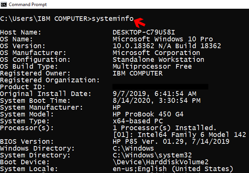Viewport: 249px width, 173px height.
Task: Click the Microsoft Windows 10 Pro value
Action: 163,39
